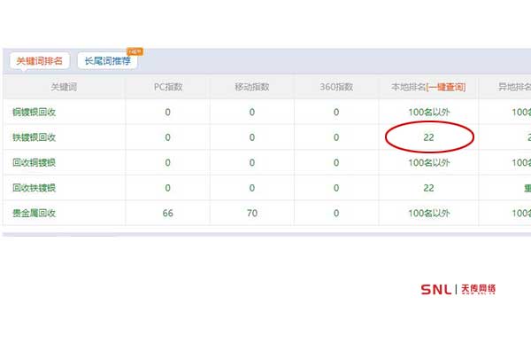This screenshot has width=531, height=359.
Task: Select the 回收铁镀银 keyword
Action: tap(35, 188)
